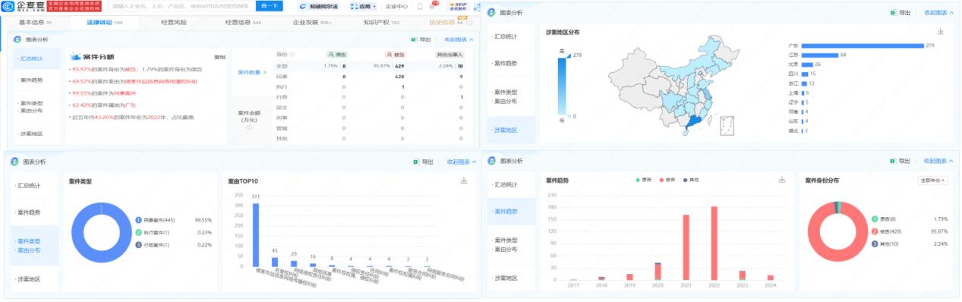Switch to the 知识产权 tab
This screenshot has width=962, height=302.
click(381, 23)
